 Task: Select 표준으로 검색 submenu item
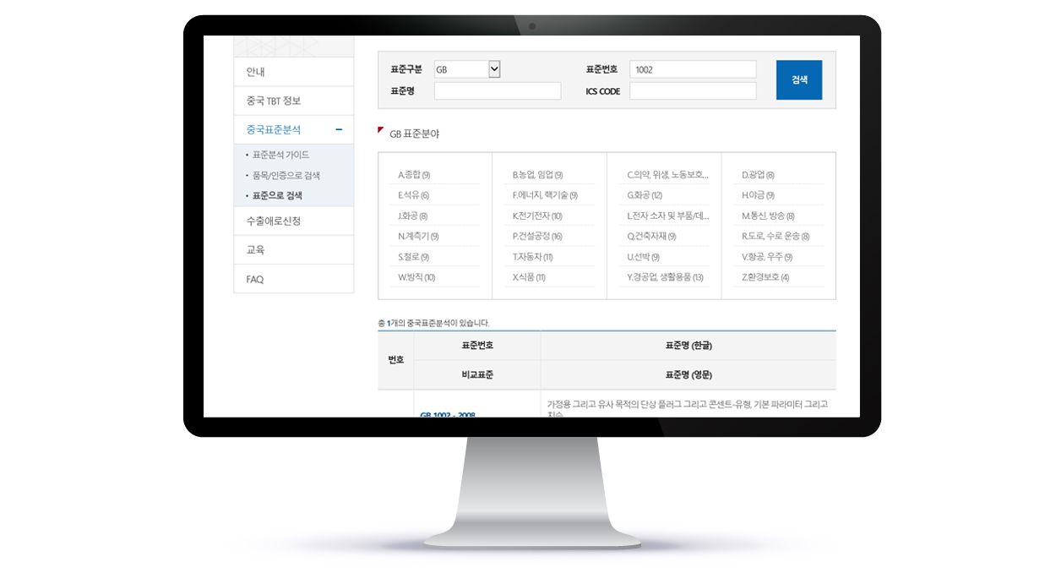(277, 195)
